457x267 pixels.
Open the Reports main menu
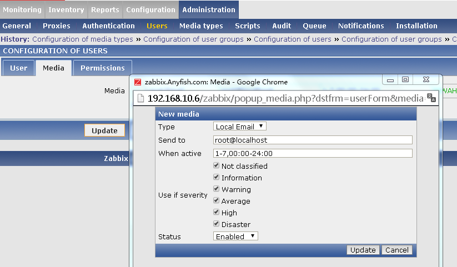tap(105, 9)
